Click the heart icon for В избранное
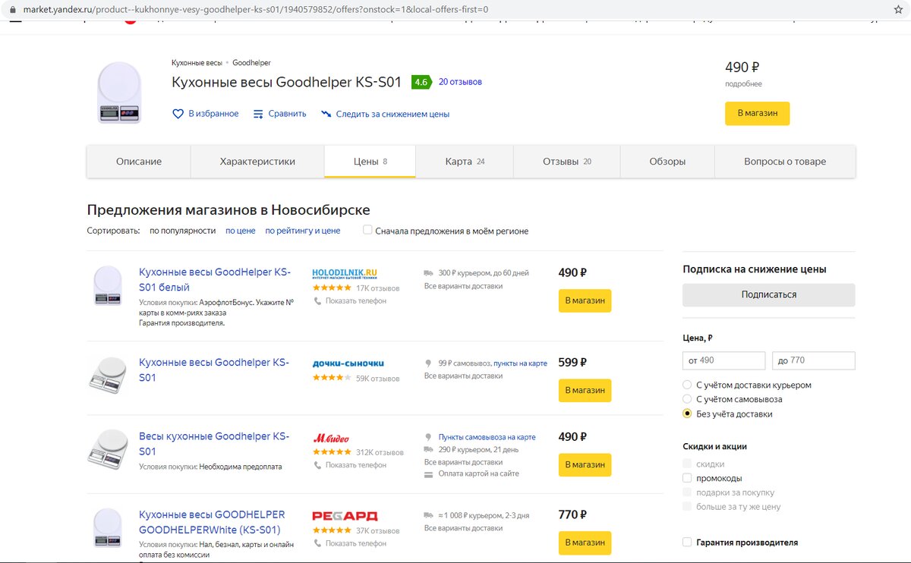The width and height of the screenshot is (911, 563). tap(178, 114)
